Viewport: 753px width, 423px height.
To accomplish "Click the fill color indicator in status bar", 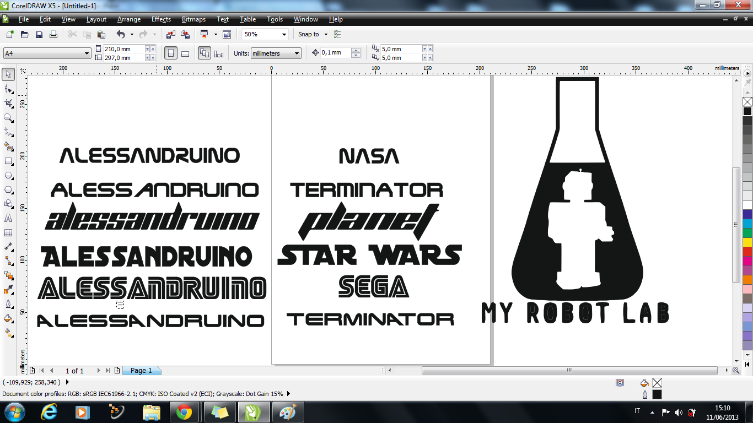I will point(657,383).
